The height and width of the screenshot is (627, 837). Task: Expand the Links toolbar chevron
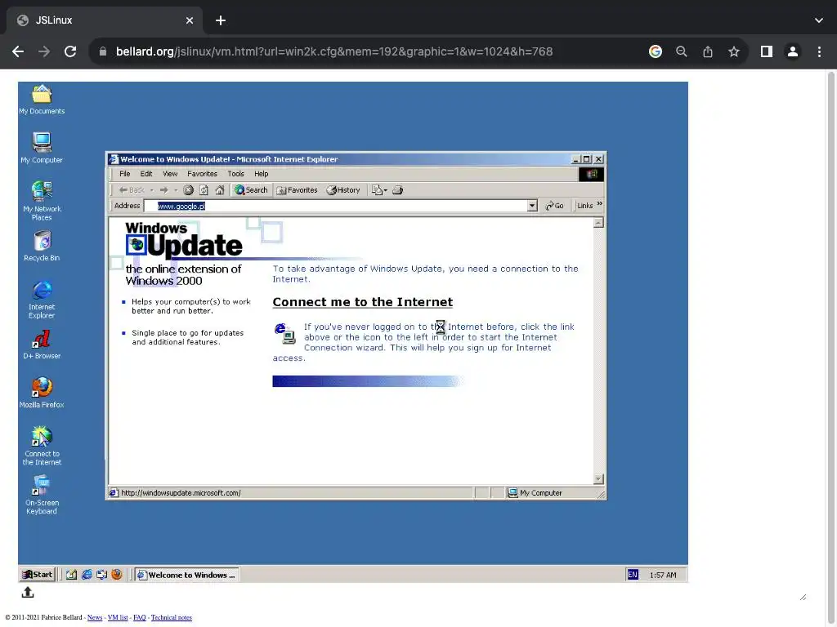tap(599, 204)
